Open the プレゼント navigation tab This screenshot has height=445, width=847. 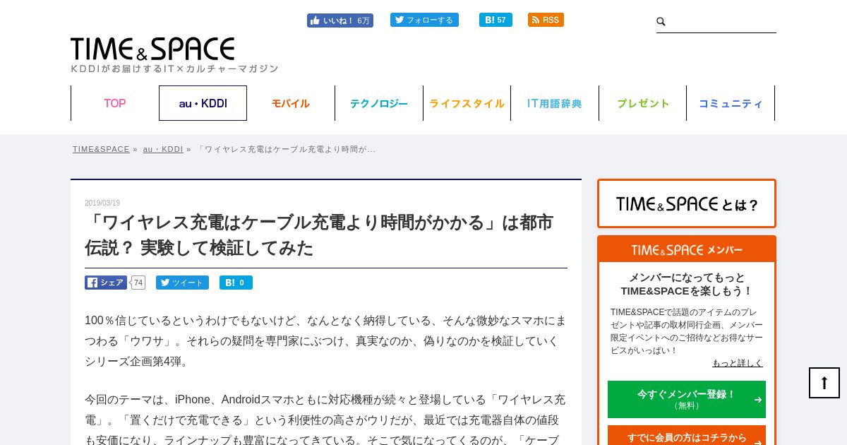[x=642, y=103]
